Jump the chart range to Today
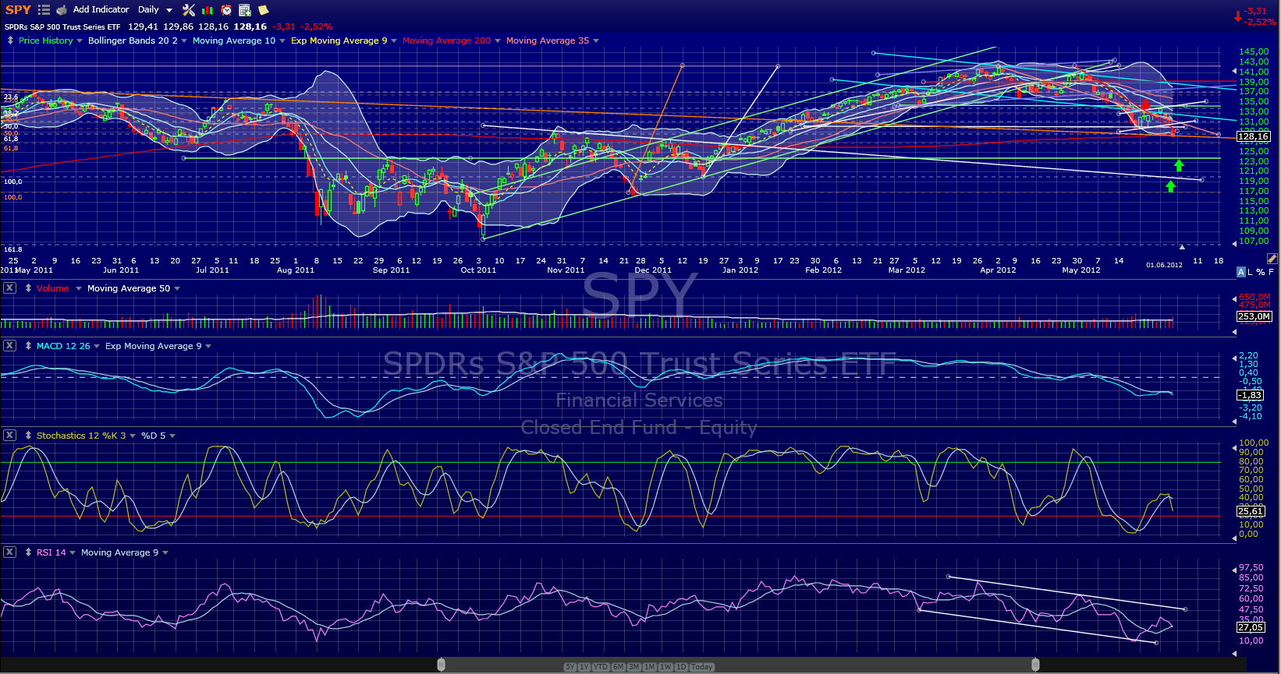Image resolution: width=1281 pixels, height=674 pixels. point(702,667)
